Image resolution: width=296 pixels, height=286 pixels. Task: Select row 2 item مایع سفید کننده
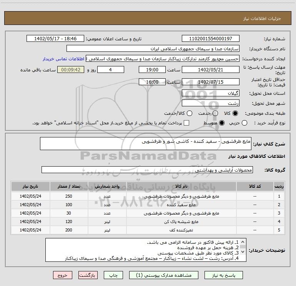tap(181, 205)
